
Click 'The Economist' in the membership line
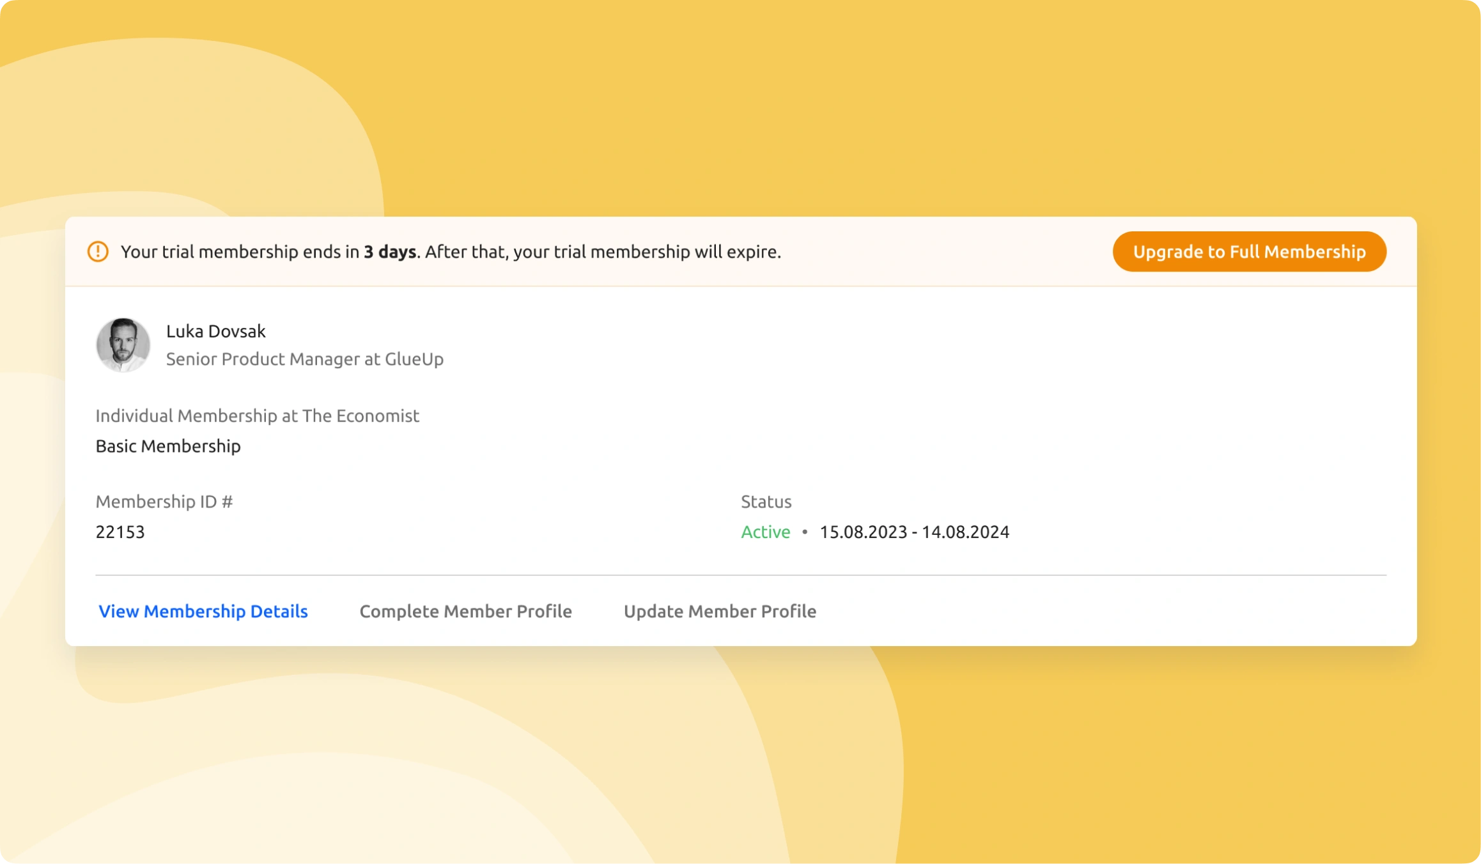pos(361,416)
